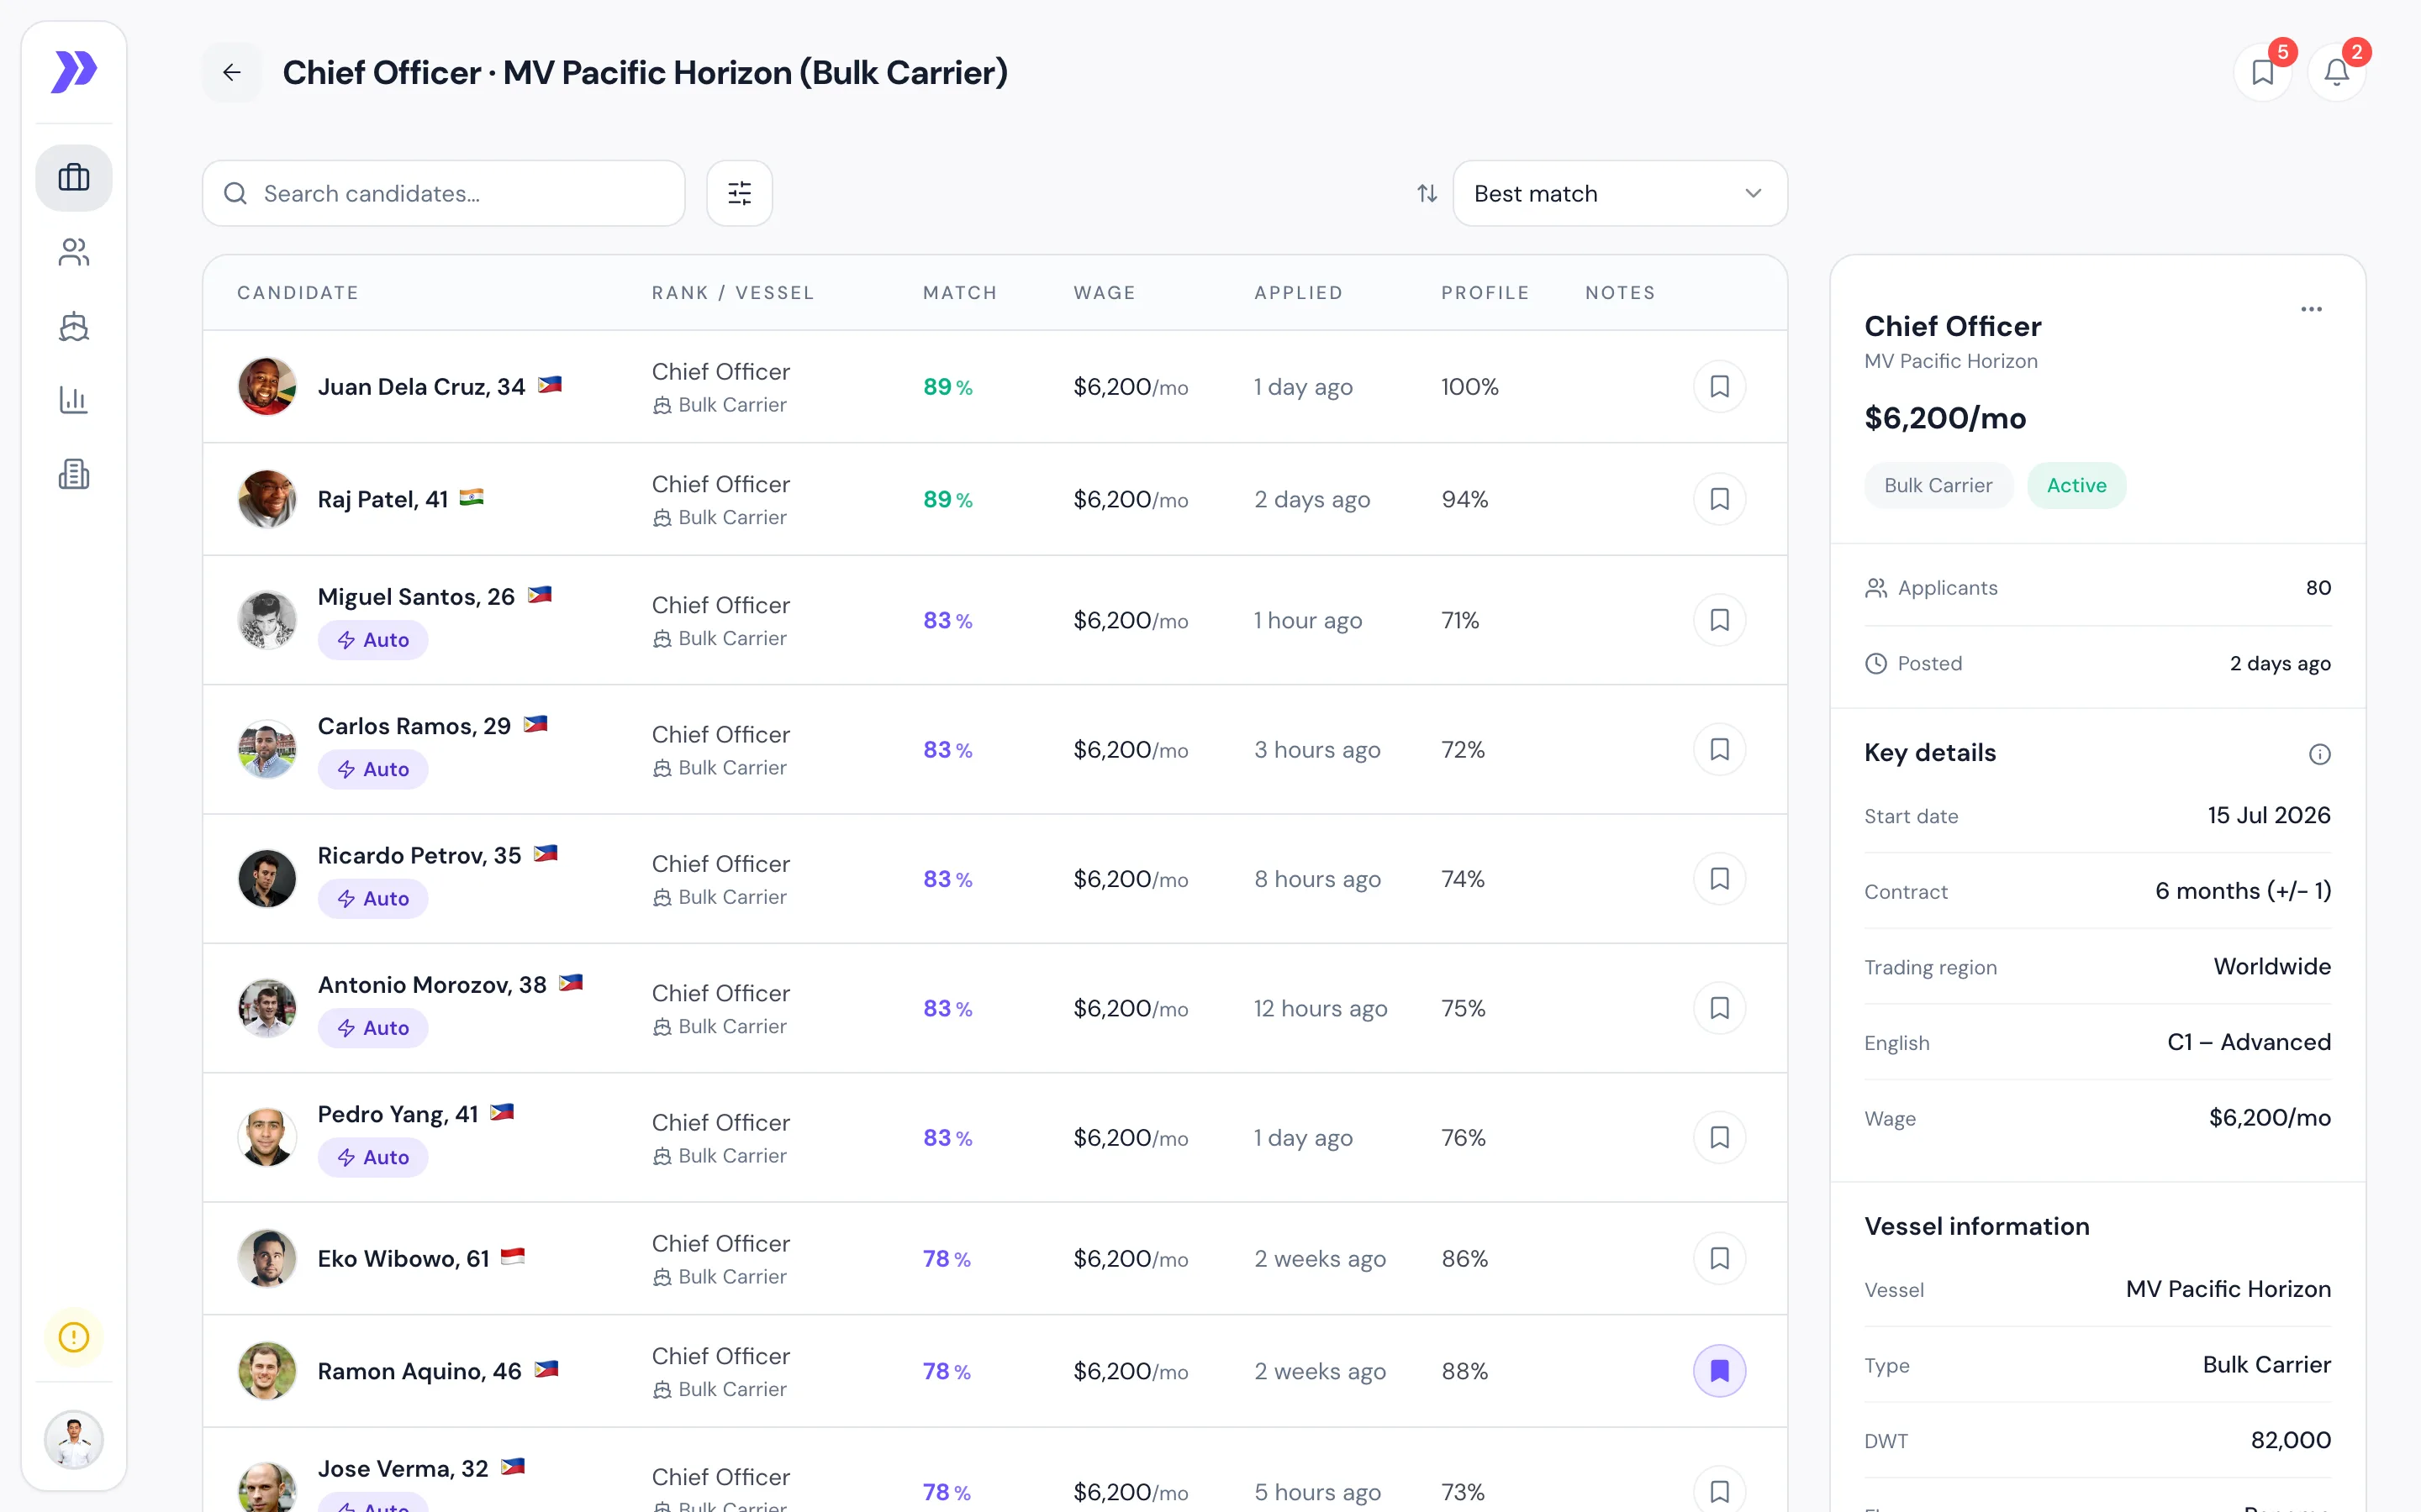The height and width of the screenshot is (1512, 2421).
Task: Bookmark candidate Juan Dela Cruz
Action: click(1720, 386)
